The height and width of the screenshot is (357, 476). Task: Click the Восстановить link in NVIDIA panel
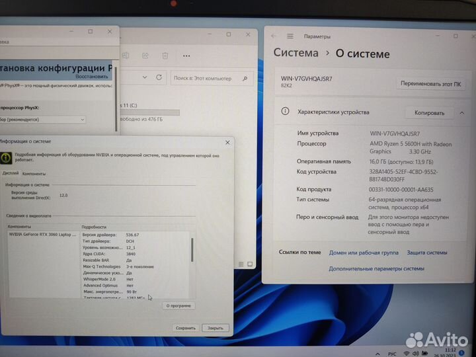pyautogui.click(x=92, y=77)
